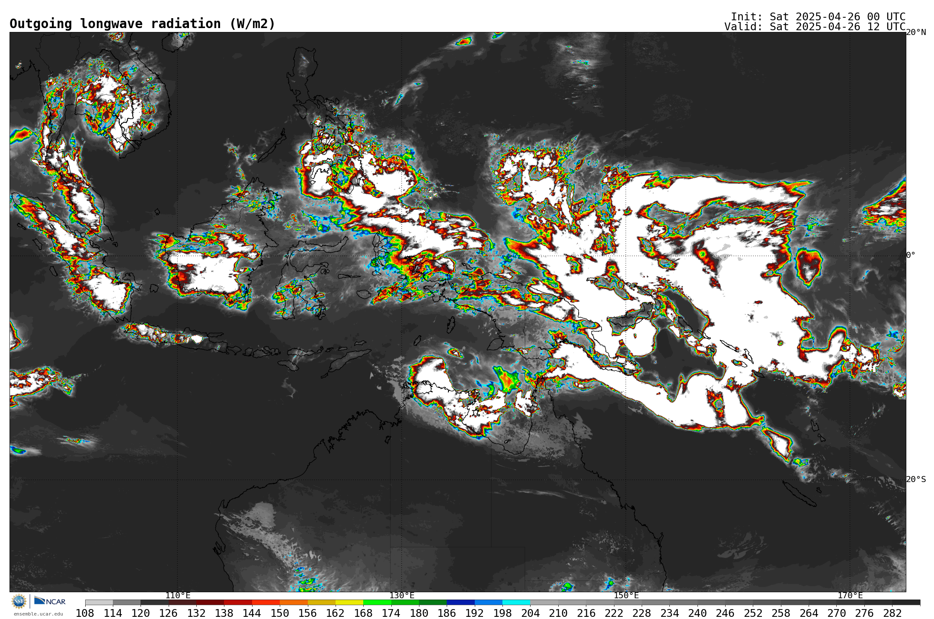This screenshot has width=934, height=619.
Task: Click the colorbar value 240
Action: coord(697,613)
